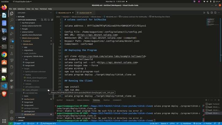This screenshot has height=125, width=222.
Task: Open the Selection menu
Action: pyautogui.click(x=21, y=9)
